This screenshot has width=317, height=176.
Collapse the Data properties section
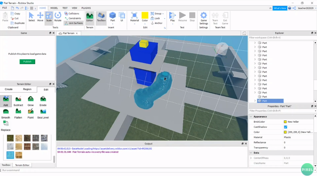click(x=251, y=153)
